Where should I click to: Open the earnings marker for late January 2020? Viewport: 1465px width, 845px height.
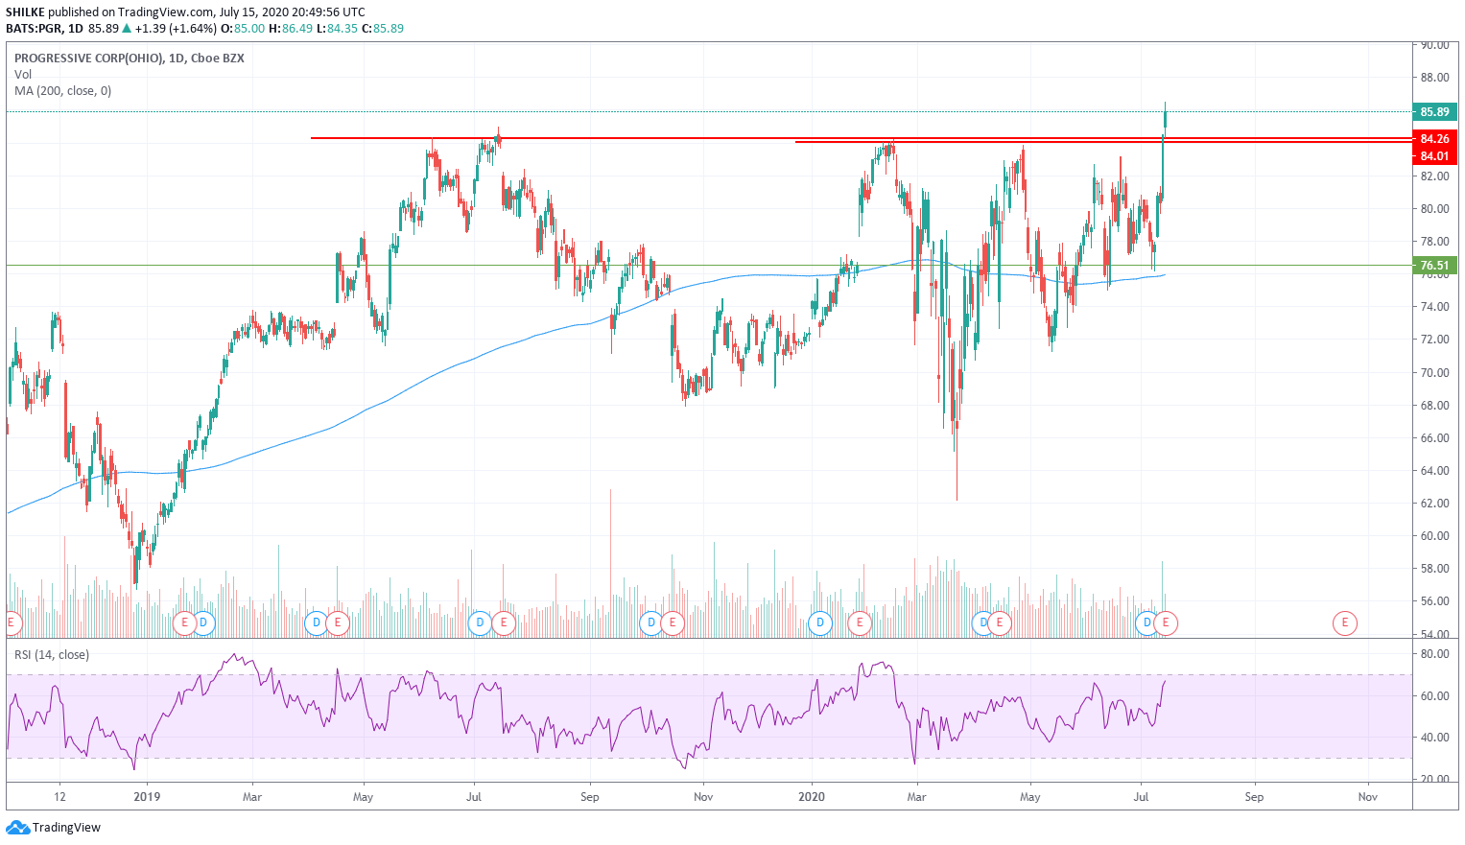point(860,622)
